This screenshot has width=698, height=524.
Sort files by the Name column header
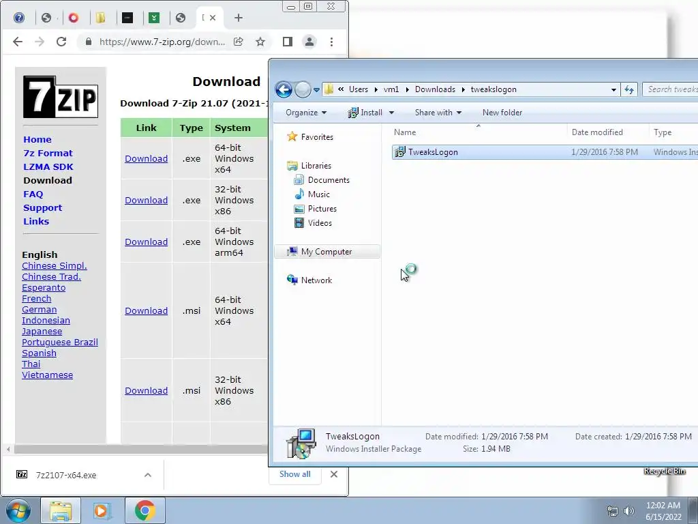pos(479,132)
